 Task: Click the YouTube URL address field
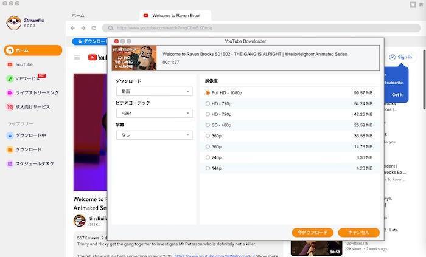point(261,28)
